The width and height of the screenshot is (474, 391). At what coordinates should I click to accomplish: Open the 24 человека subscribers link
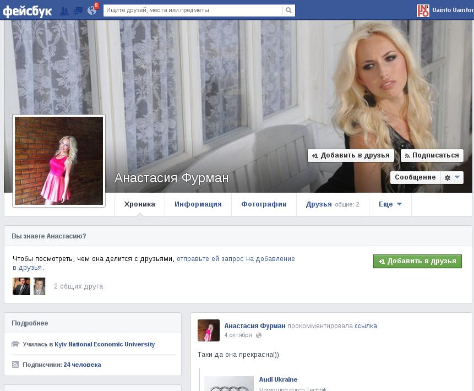click(82, 365)
